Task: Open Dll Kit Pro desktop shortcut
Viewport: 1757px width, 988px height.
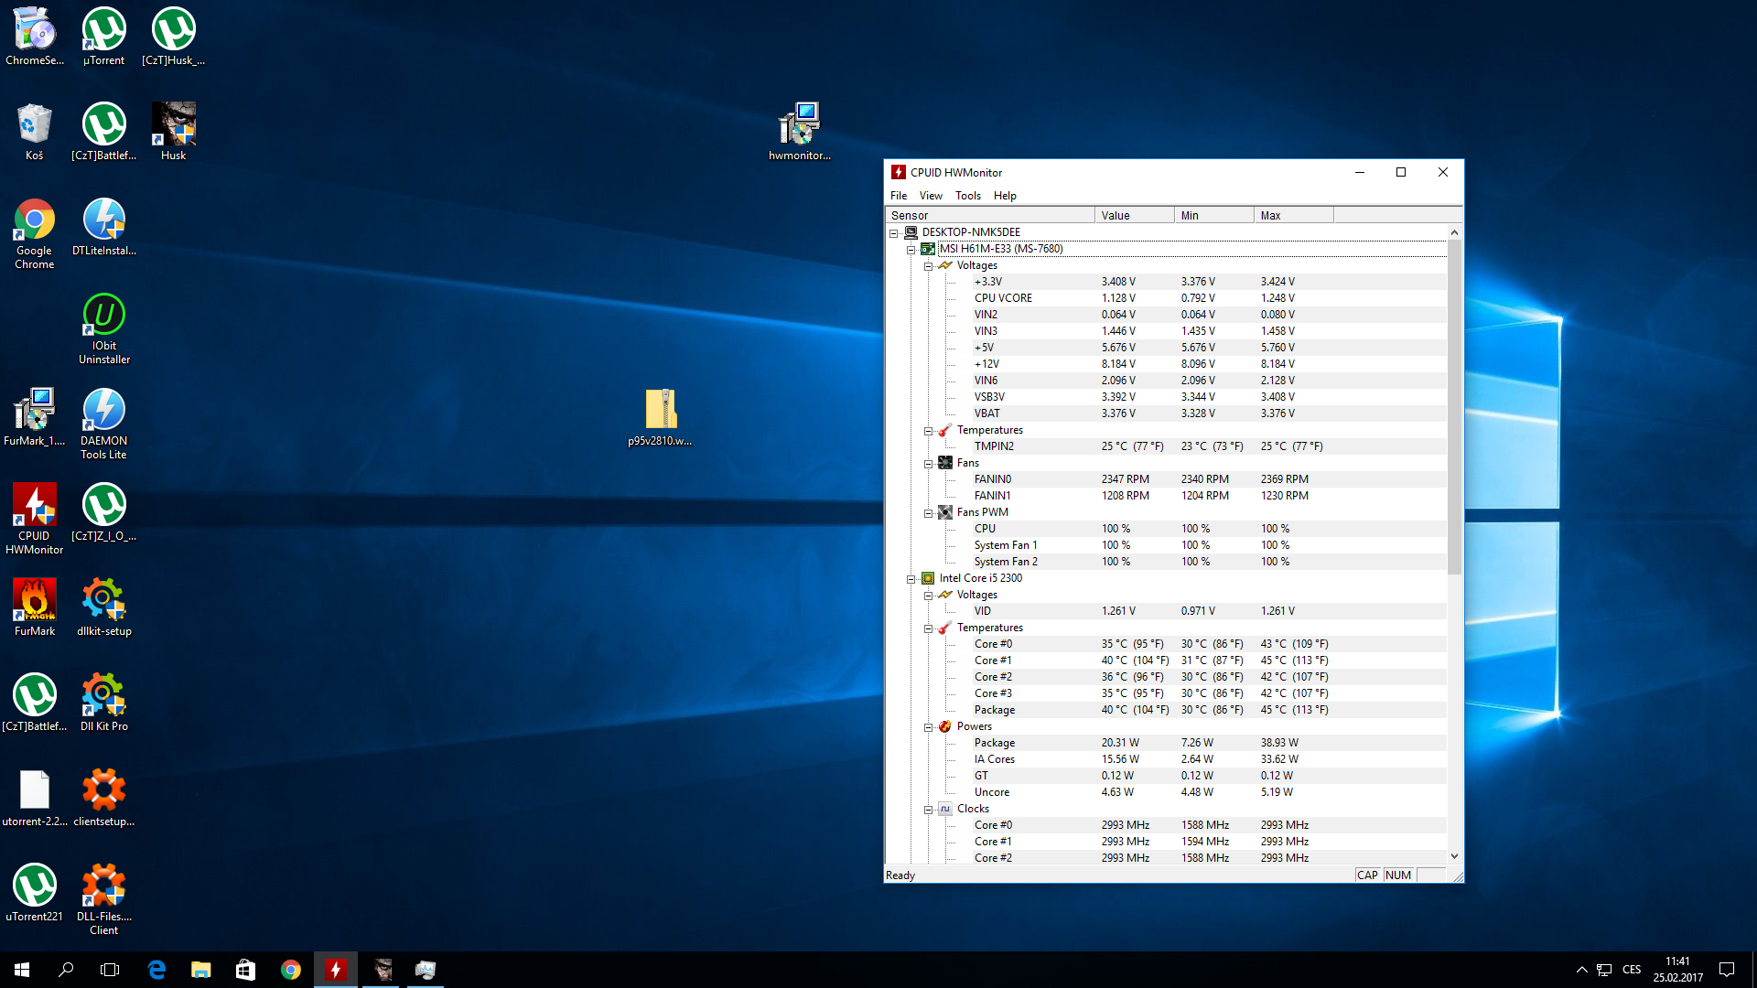Action: click(103, 695)
